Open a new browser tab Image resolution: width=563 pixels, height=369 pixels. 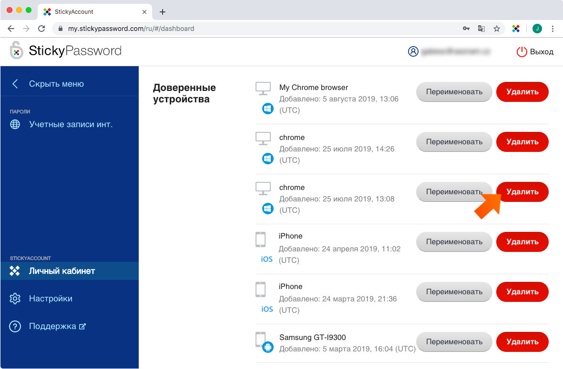tap(162, 12)
